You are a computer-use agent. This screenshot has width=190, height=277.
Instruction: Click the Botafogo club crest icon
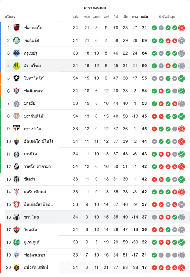click(17, 78)
